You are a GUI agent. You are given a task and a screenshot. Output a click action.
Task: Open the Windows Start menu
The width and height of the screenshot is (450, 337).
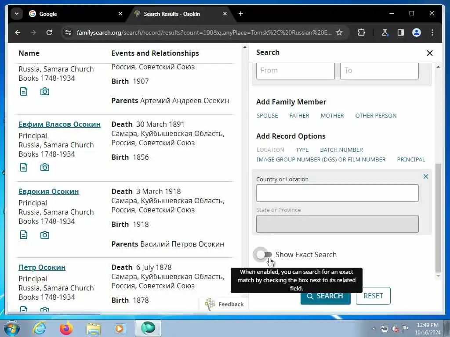[x=12, y=328]
